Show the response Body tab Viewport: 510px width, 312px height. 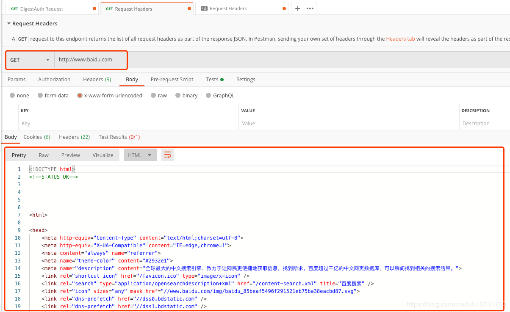[x=11, y=137]
